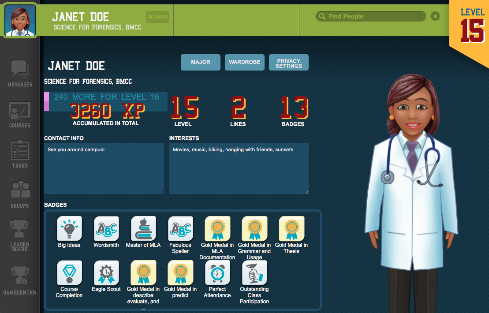Viewport: 489px width, 313px height.
Task: Open the Wardrobe button
Action: (x=244, y=62)
